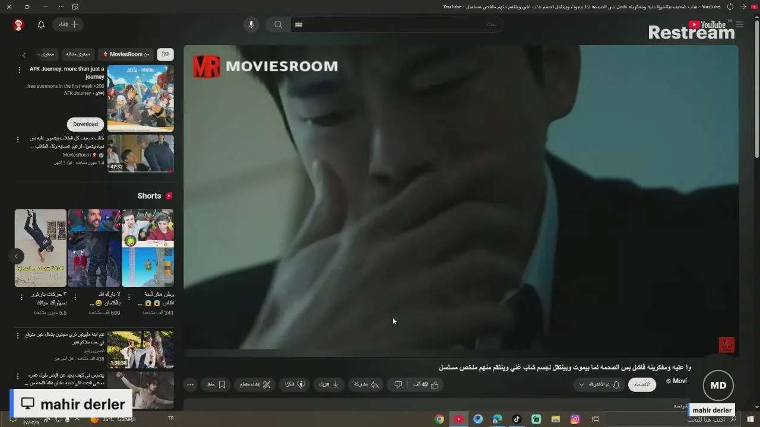Image resolution: width=760 pixels, height=427 pixels.
Task: Click the vertical page scrollbar
Action: click(x=757, y=89)
